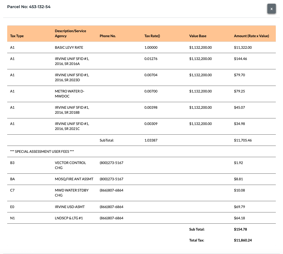Close the parcel tax detail dialog
Viewport: 283px width, 254px height.
pos(271,9)
